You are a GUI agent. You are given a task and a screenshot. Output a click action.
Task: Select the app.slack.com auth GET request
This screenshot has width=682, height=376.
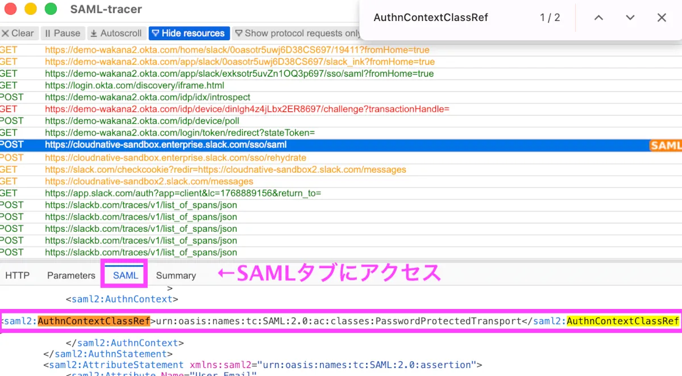point(182,193)
